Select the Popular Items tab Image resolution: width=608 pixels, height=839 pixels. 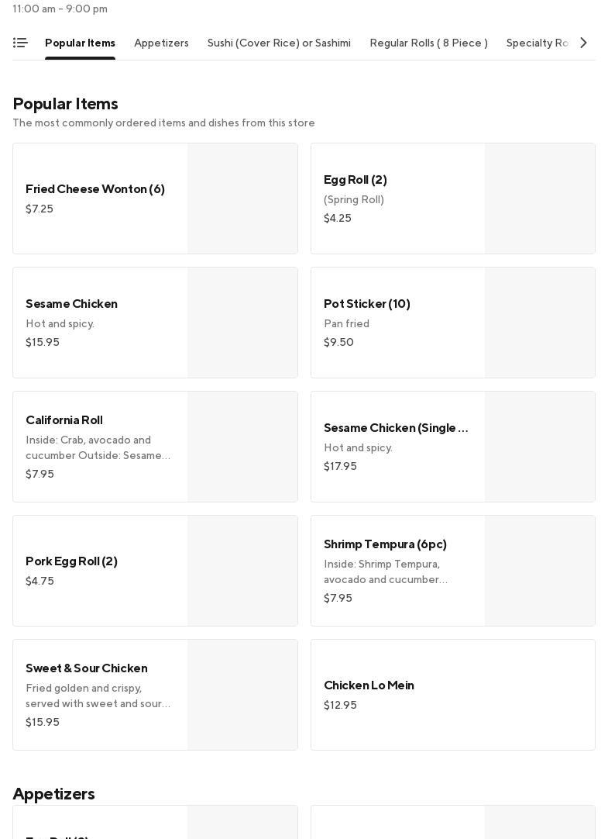click(x=80, y=43)
